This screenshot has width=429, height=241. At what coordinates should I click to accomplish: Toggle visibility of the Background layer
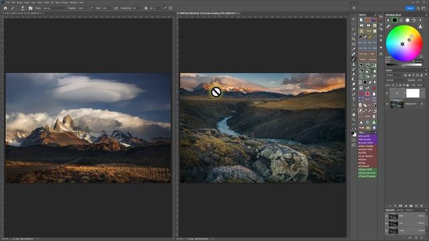[x=387, y=104]
